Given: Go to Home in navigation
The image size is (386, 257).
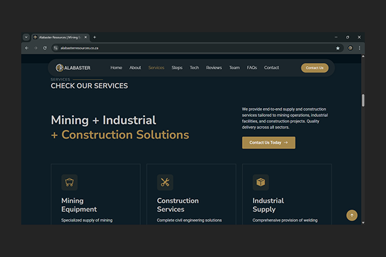Looking at the screenshot, I should pos(116,67).
